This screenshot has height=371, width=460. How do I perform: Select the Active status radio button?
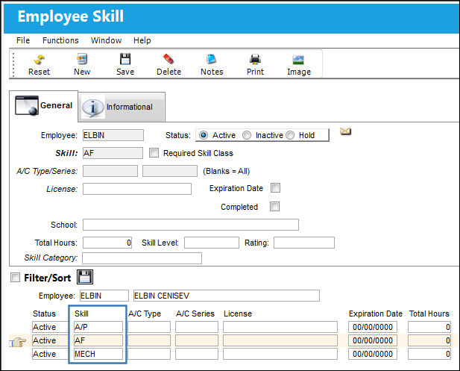[204, 135]
